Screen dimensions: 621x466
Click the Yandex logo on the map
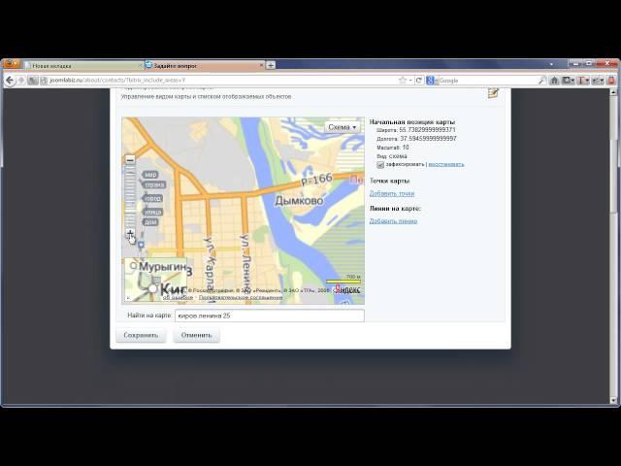(348, 289)
